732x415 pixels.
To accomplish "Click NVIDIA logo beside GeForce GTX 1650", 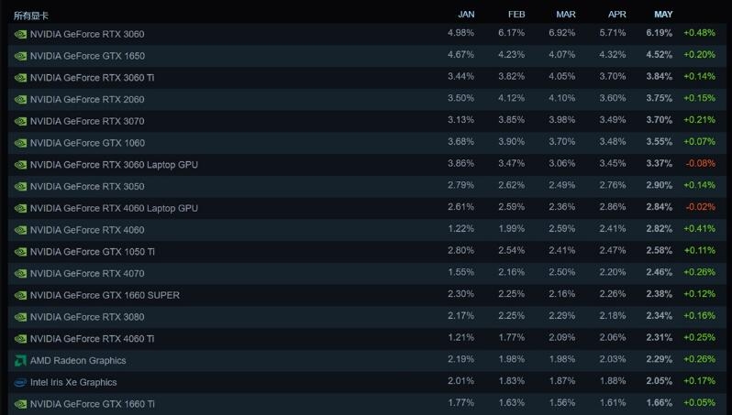I will 20,56.
